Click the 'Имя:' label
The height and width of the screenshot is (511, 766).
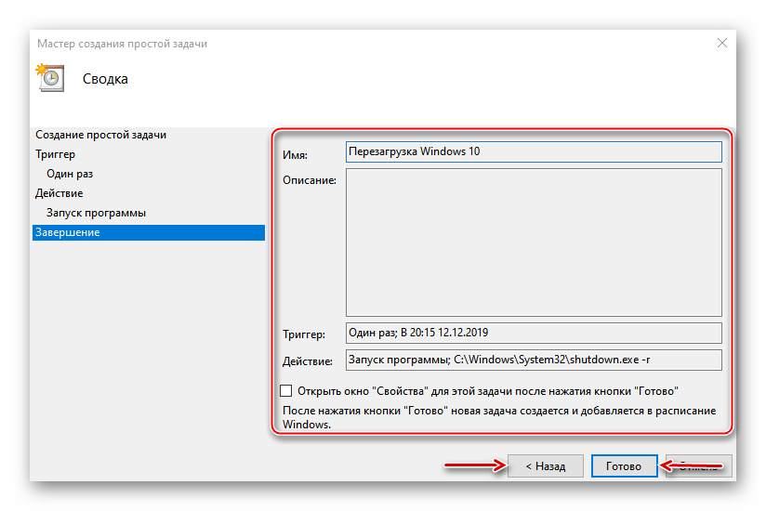point(295,155)
